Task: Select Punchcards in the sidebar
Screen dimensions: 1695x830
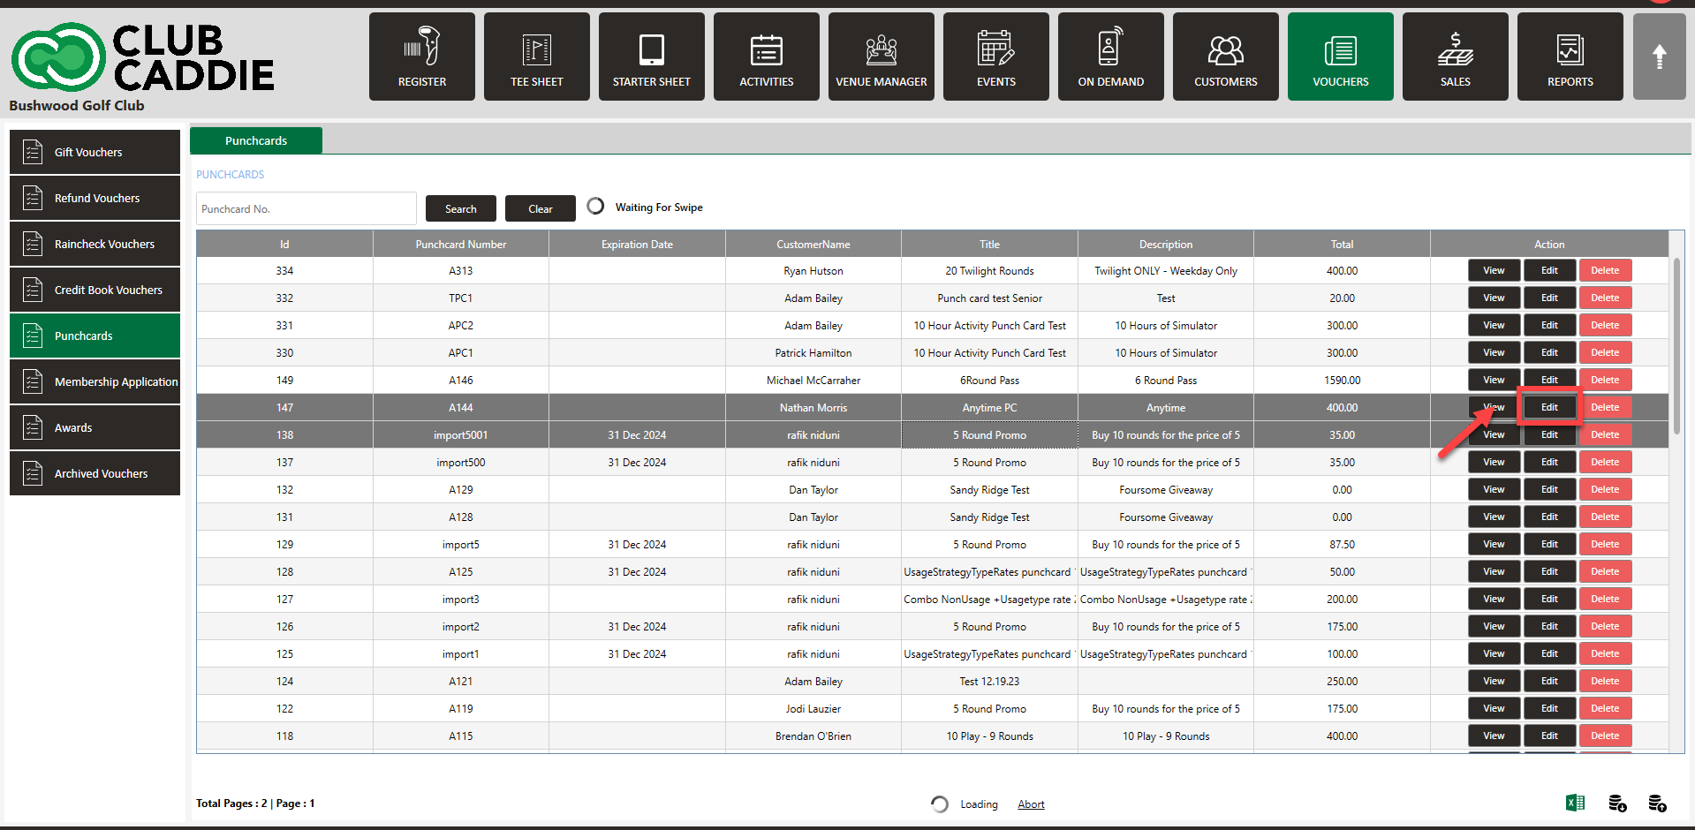Action: [x=95, y=336]
